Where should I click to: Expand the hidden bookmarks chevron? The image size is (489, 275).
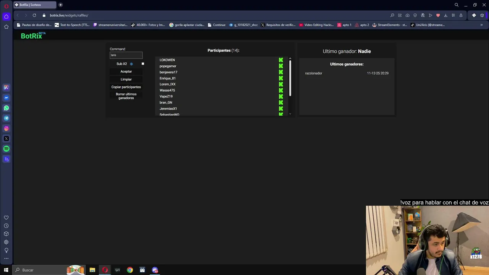tap(481, 25)
